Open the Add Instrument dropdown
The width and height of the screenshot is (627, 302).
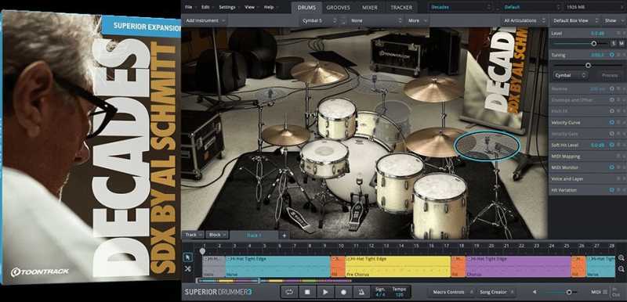point(205,20)
